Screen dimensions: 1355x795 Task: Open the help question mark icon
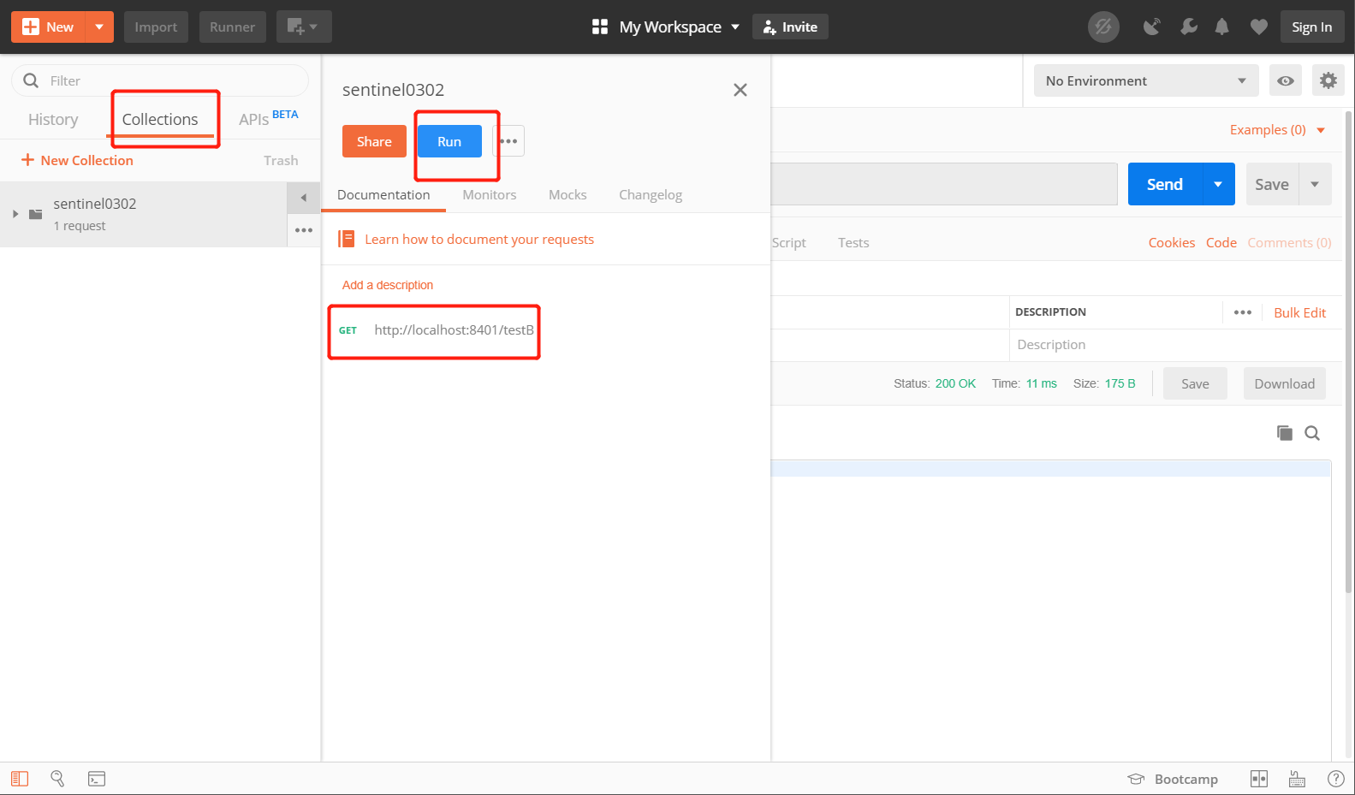tap(1335, 779)
